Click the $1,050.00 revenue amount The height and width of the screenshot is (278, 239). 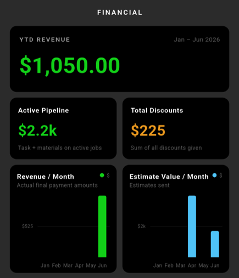pos(70,65)
